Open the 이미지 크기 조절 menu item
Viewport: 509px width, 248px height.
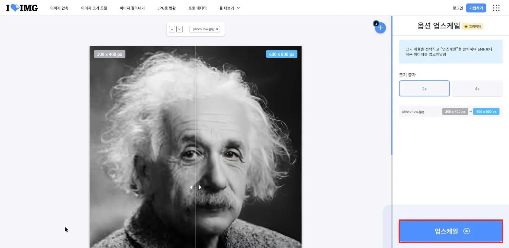coord(94,8)
